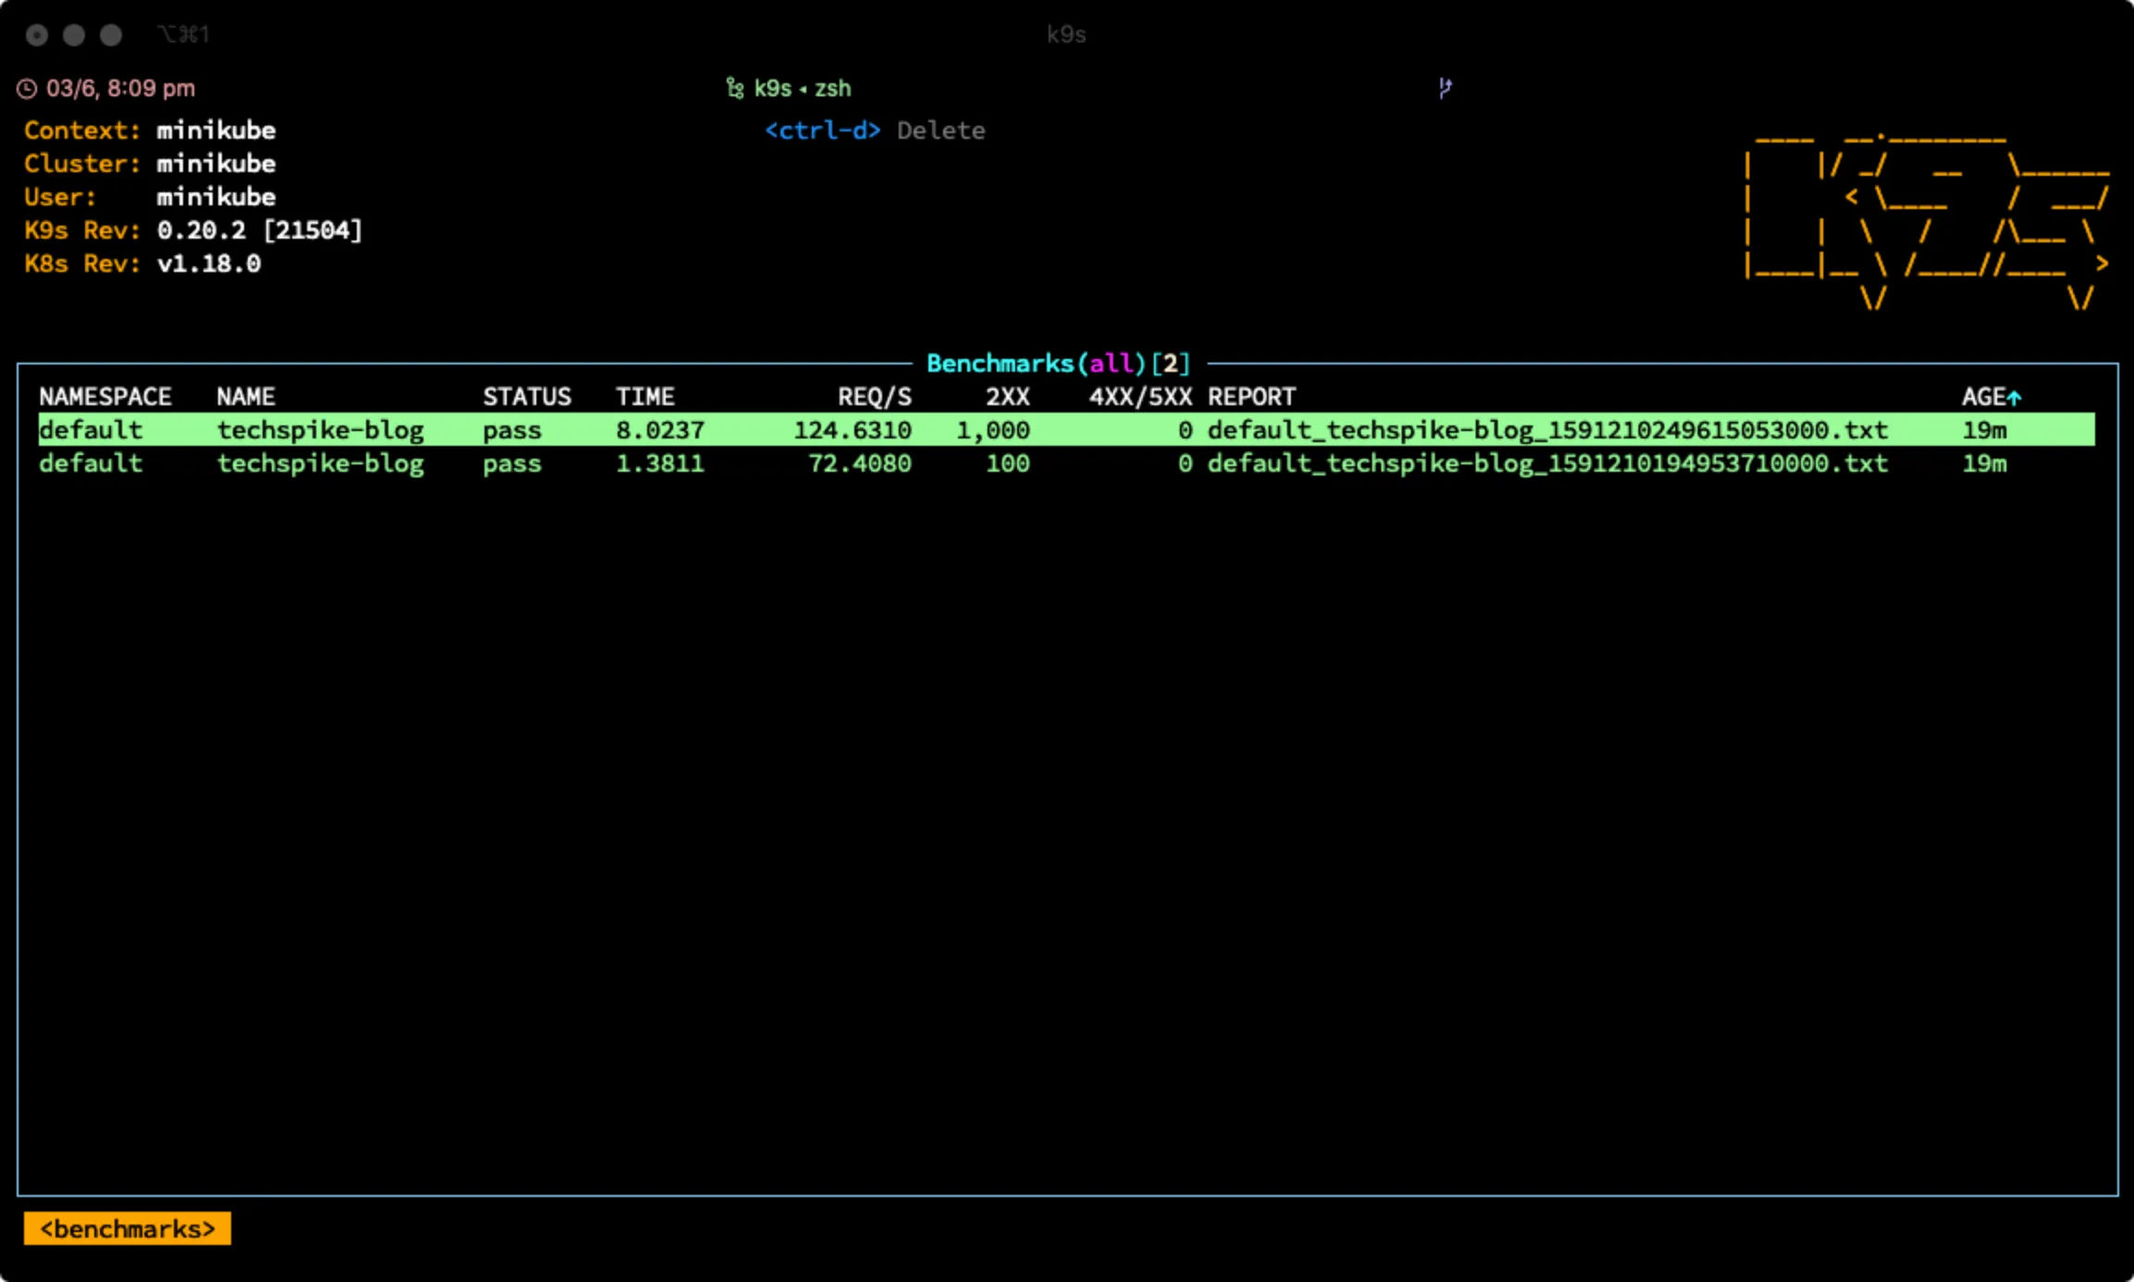
Task: Click the k9s branch icon in tab title
Action: click(x=735, y=88)
